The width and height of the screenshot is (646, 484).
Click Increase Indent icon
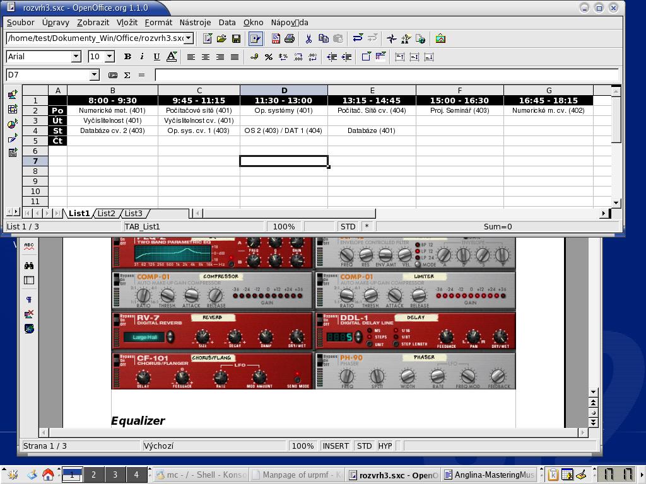pos(346,57)
